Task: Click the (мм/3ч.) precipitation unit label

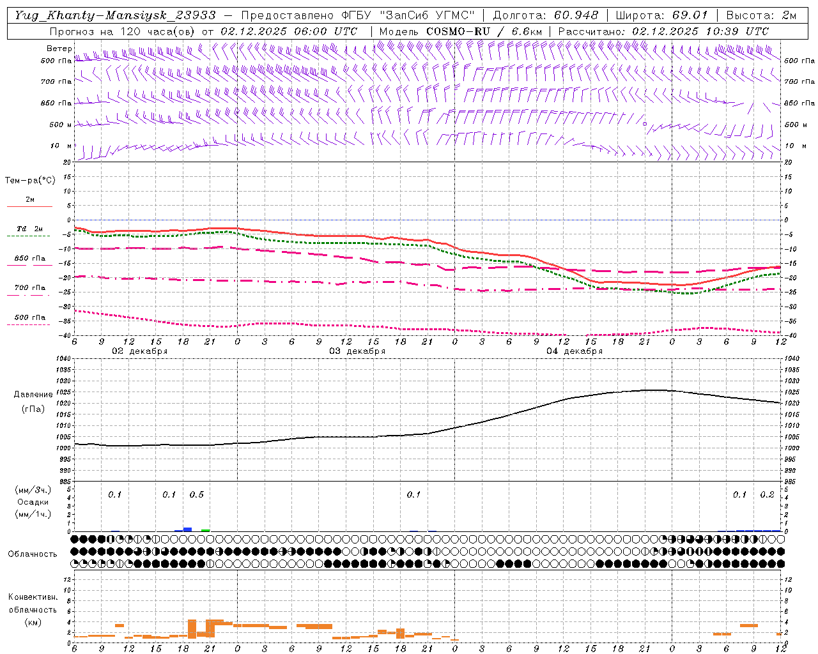Action: pos(33,490)
